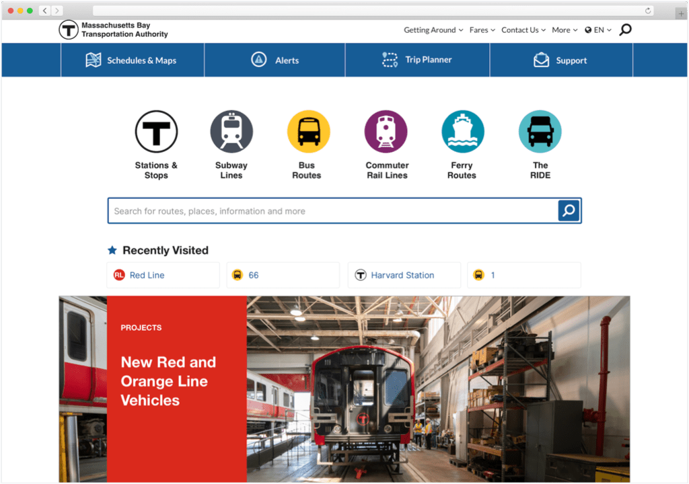689x484 pixels.
Task: Select the Stations & Stops icon
Action: [156, 131]
